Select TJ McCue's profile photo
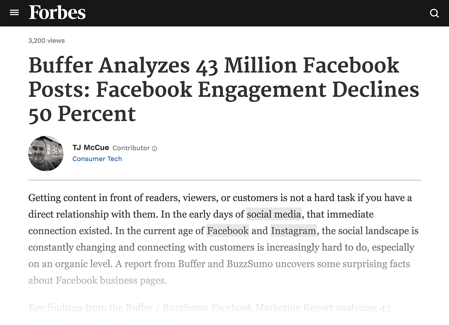 coord(46,154)
